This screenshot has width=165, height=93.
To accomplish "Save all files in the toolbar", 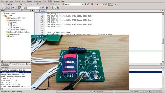I will [x=11, y=4].
